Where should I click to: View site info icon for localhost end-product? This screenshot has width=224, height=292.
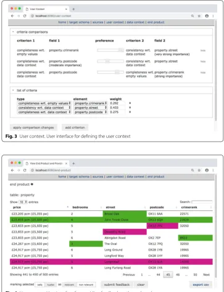pyautogui.click(x=32, y=170)
